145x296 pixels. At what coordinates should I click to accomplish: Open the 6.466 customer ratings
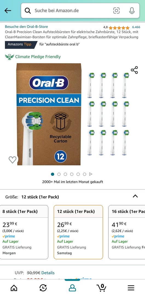(x=136, y=27)
